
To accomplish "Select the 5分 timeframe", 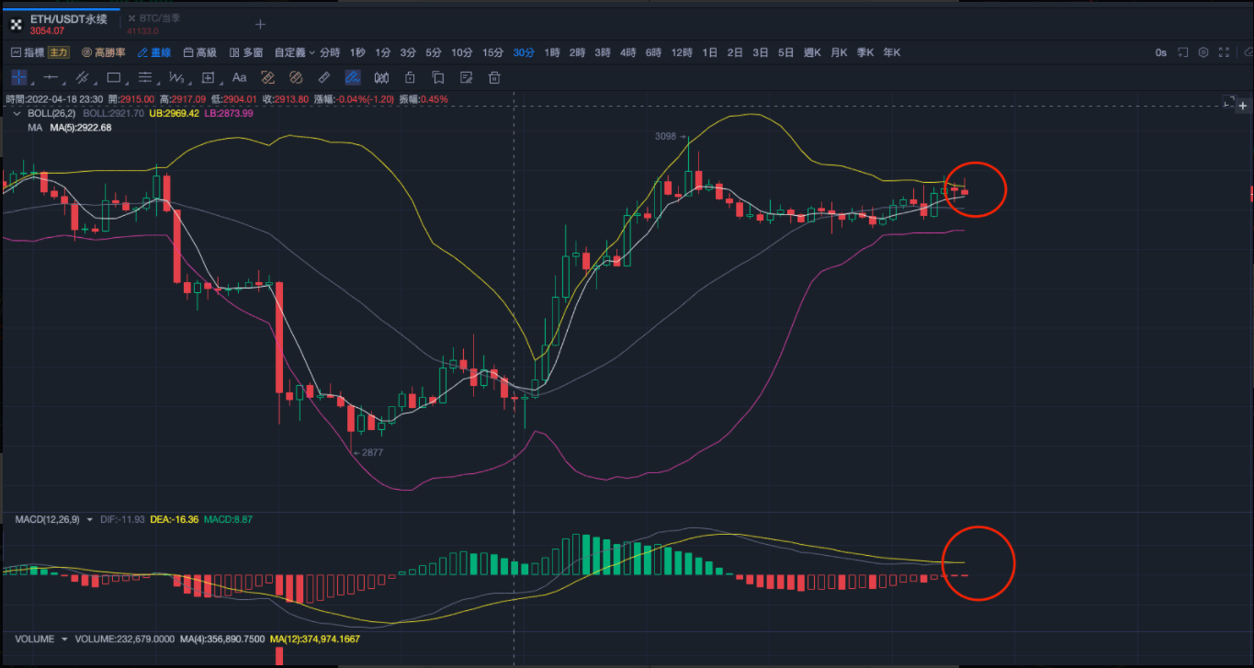I will [x=434, y=52].
